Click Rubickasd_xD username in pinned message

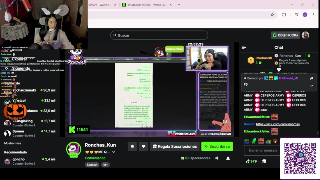tap(288, 78)
